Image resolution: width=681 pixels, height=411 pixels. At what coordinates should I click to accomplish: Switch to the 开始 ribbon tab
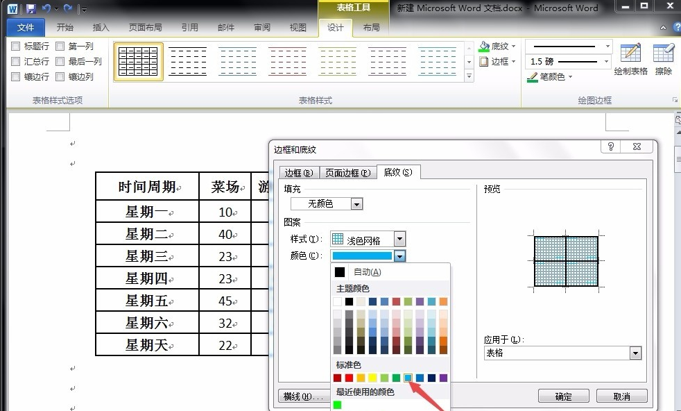click(x=65, y=27)
